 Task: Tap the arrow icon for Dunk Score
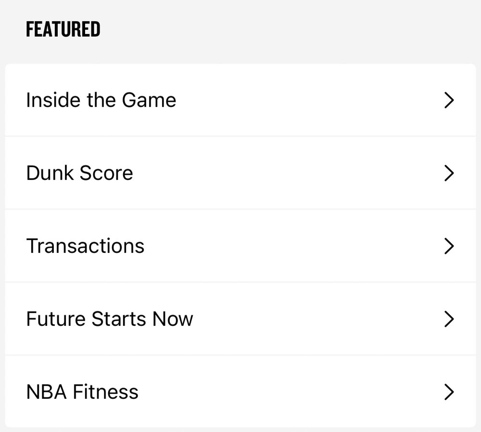point(449,173)
